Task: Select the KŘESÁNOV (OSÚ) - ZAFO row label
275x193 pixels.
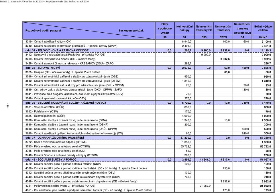Action: [x=69, y=64]
